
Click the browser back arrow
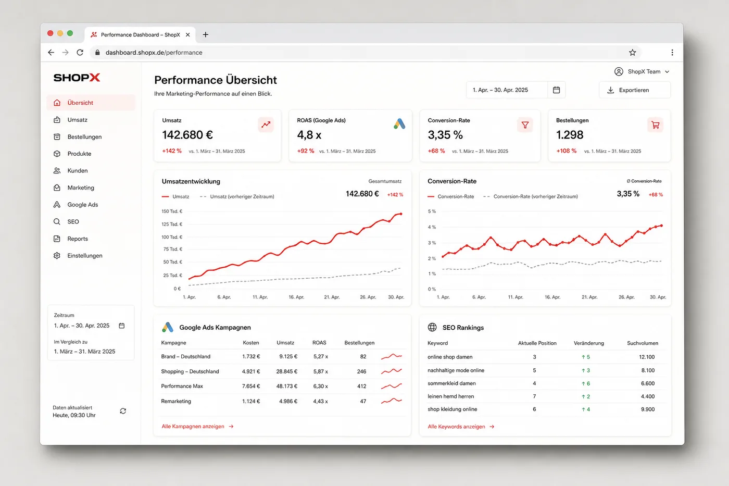[x=51, y=53]
